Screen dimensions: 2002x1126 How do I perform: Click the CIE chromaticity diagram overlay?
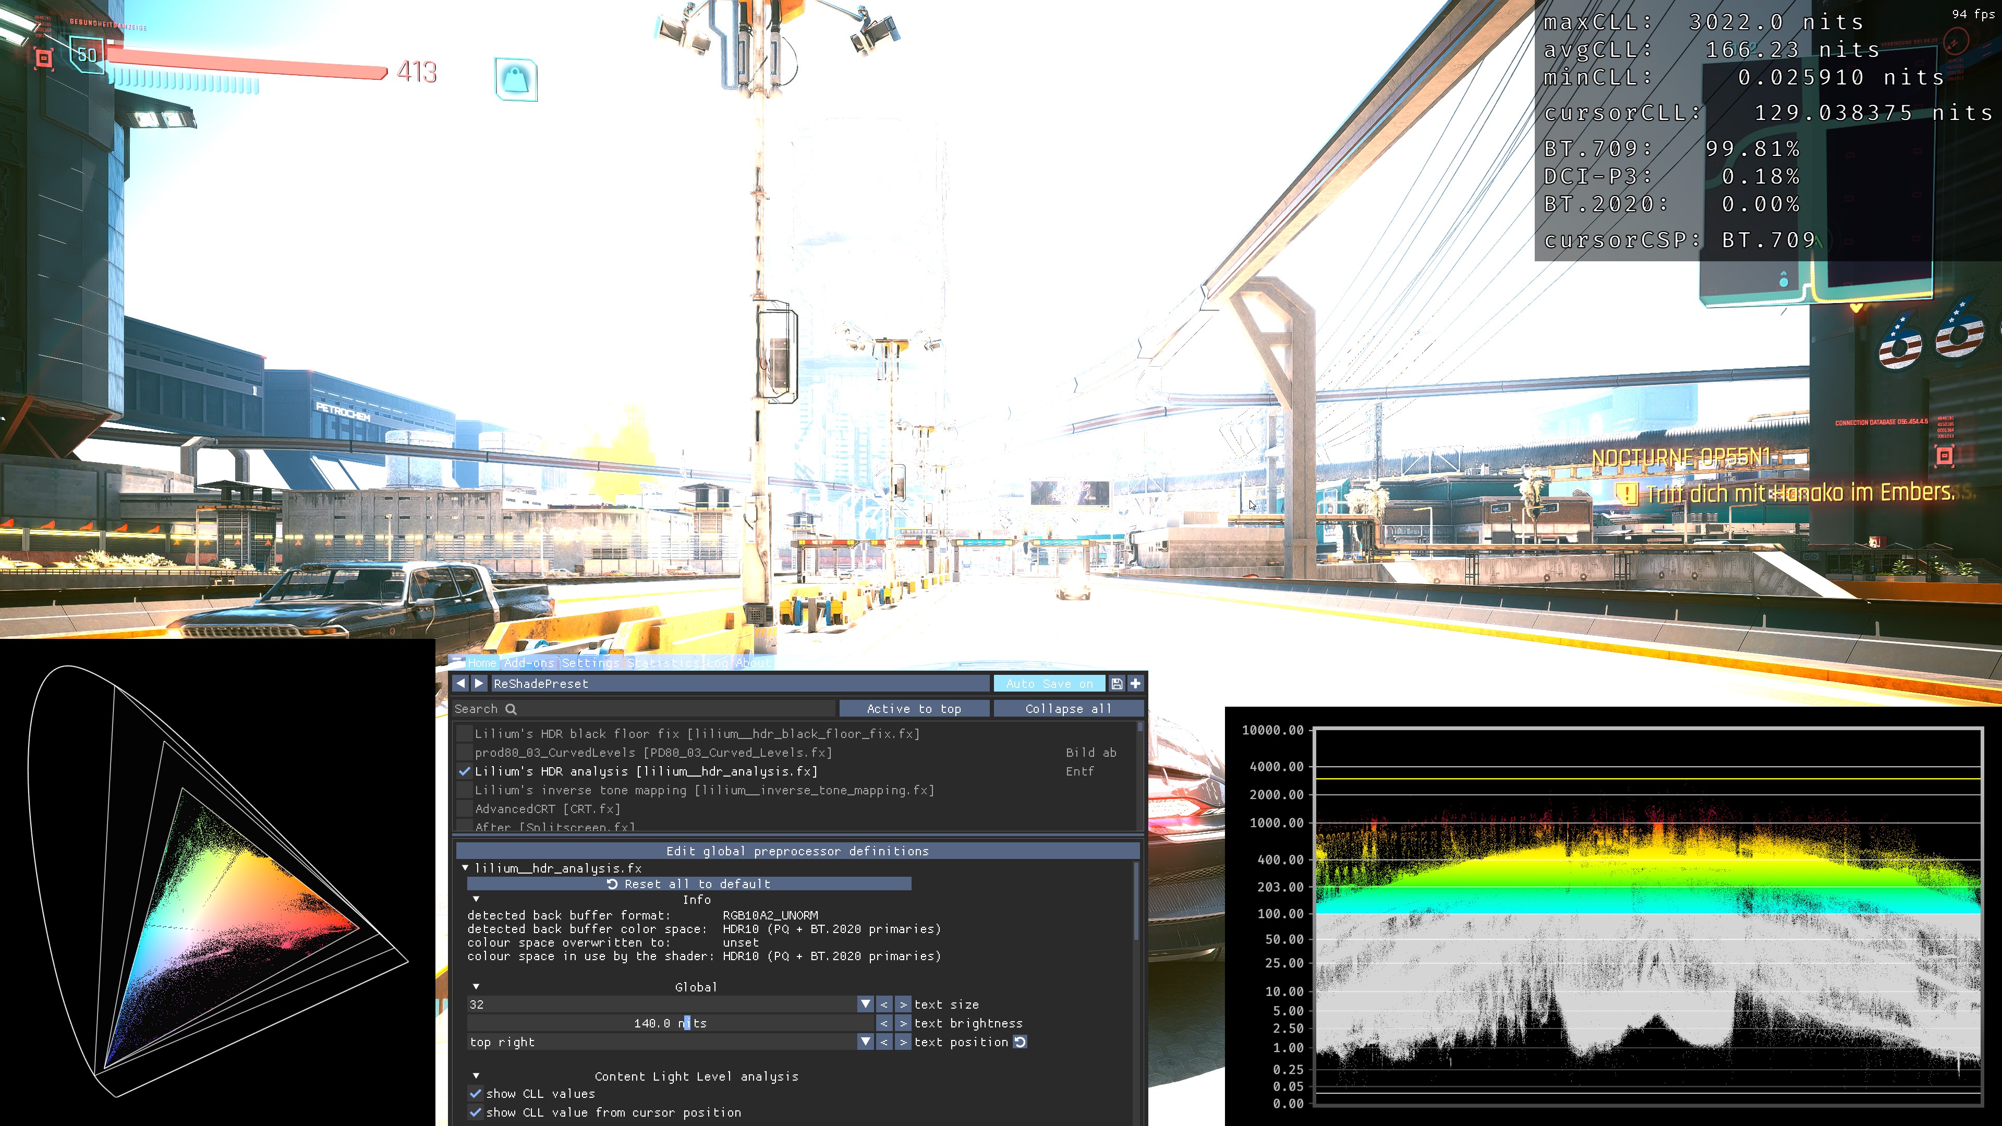[x=217, y=882]
